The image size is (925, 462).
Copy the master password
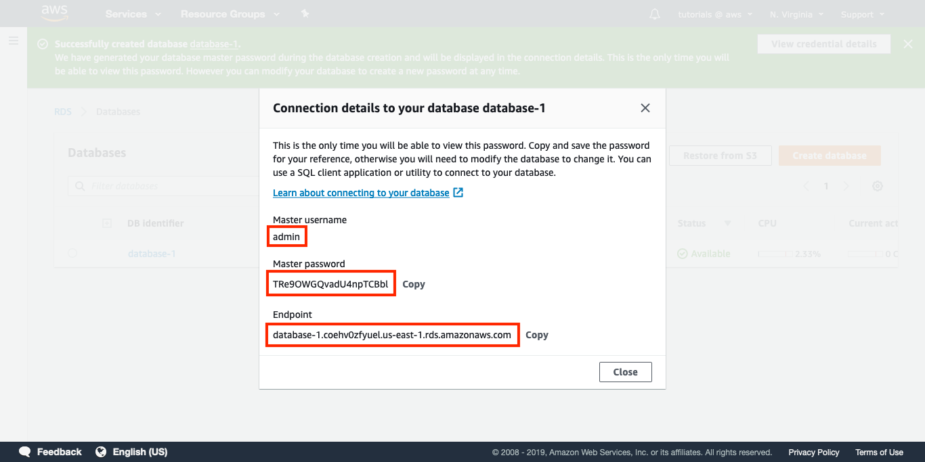pyautogui.click(x=414, y=284)
